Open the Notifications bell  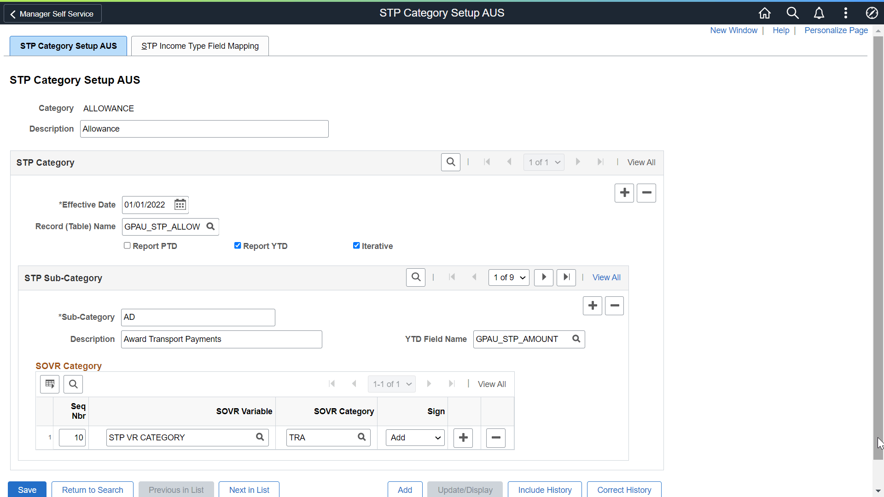(x=819, y=13)
